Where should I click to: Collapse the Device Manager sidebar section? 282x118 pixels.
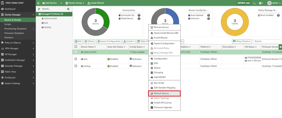[18, 15]
